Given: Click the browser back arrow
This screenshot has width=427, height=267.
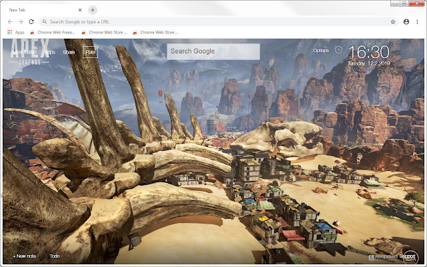Looking at the screenshot, I should coord(10,22).
